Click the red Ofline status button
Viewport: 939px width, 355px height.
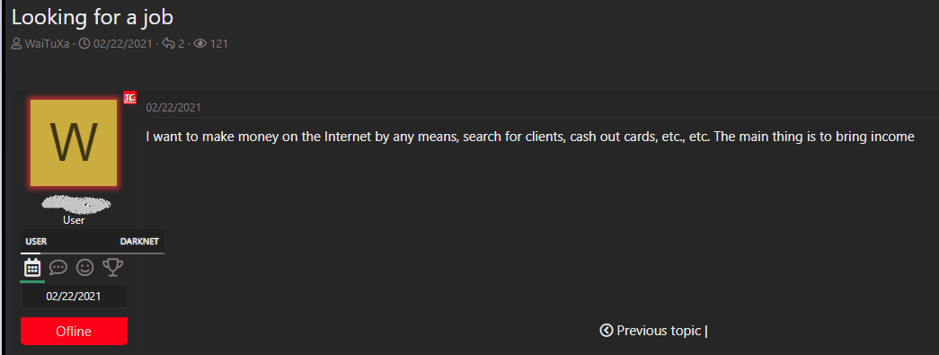(74, 331)
